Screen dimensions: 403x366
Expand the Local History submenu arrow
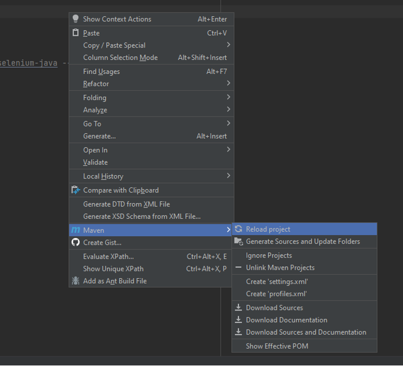[228, 176]
